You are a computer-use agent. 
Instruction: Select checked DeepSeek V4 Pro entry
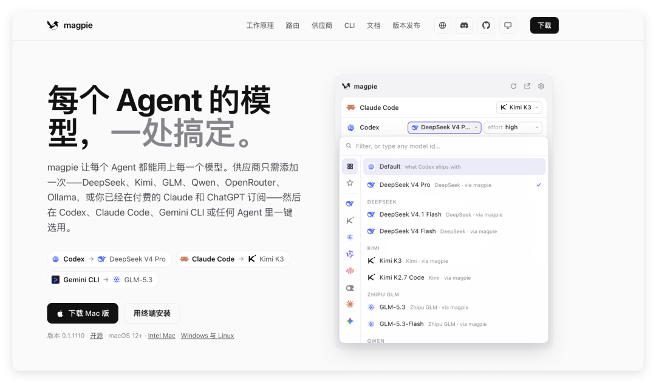[x=454, y=185]
